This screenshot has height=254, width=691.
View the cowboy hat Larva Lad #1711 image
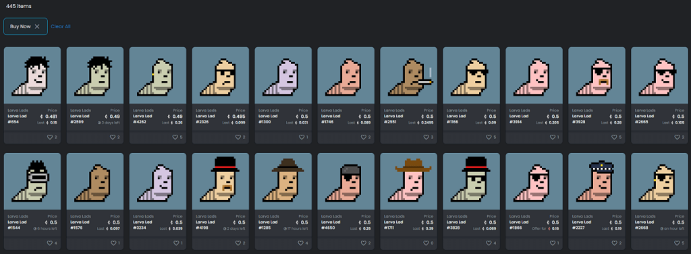coord(408,181)
